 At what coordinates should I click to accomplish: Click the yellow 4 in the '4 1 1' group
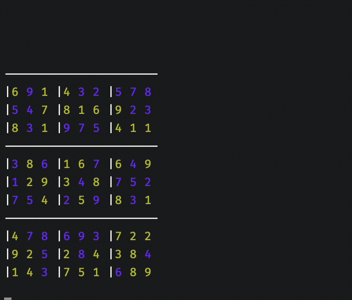click(118, 128)
